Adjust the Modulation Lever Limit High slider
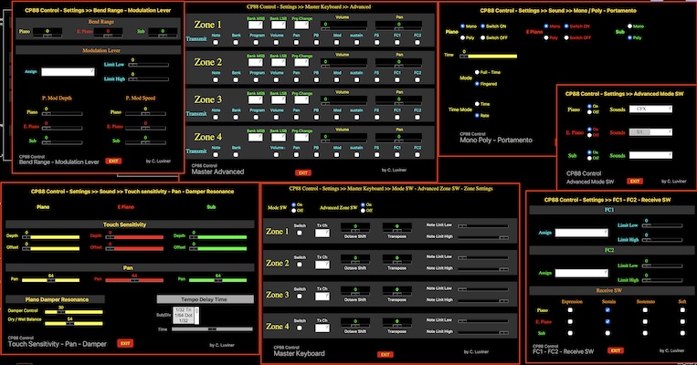 (x=149, y=79)
